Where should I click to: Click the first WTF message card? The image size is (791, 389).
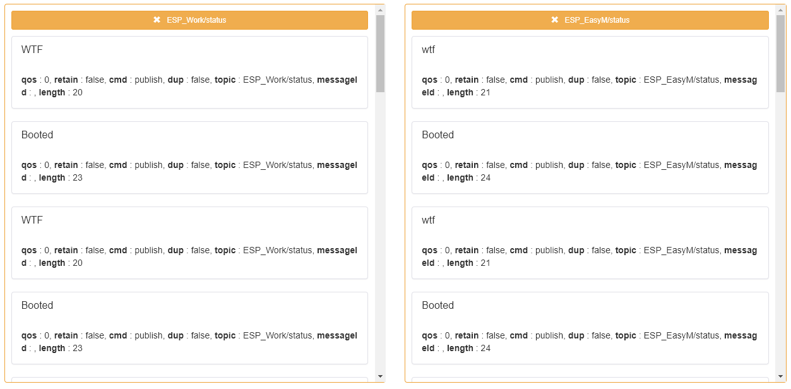click(x=189, y=71)
